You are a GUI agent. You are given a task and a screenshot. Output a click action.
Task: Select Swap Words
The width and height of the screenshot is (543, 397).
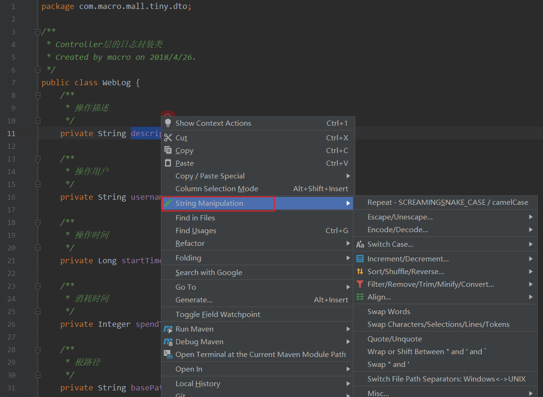point(445,312)
